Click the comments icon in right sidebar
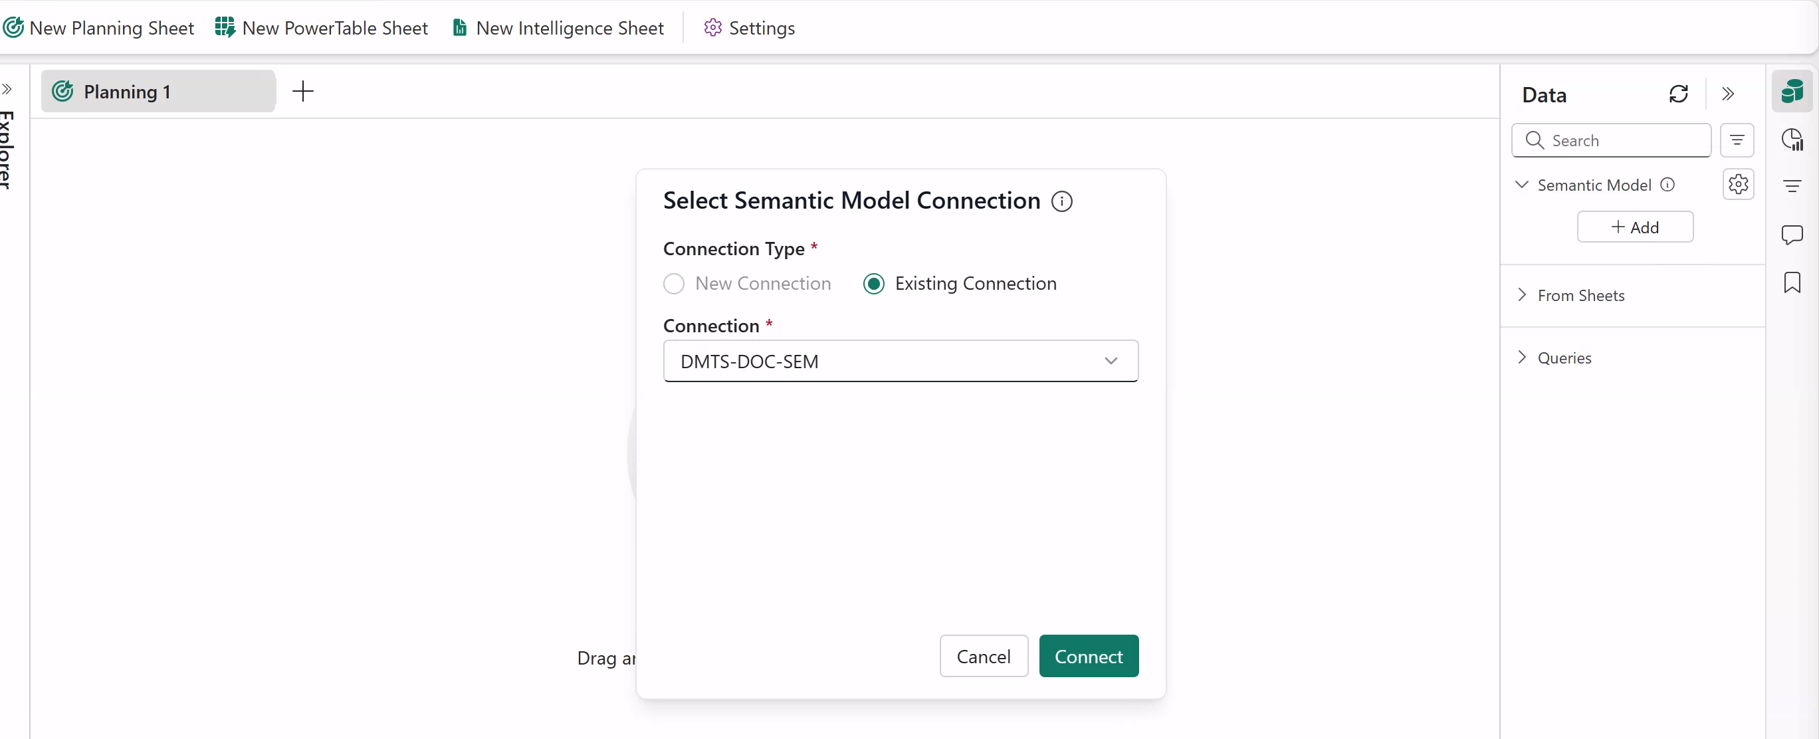This screenshot has height=739, width=1819. pyautogui.click(x=1792, y=235)
